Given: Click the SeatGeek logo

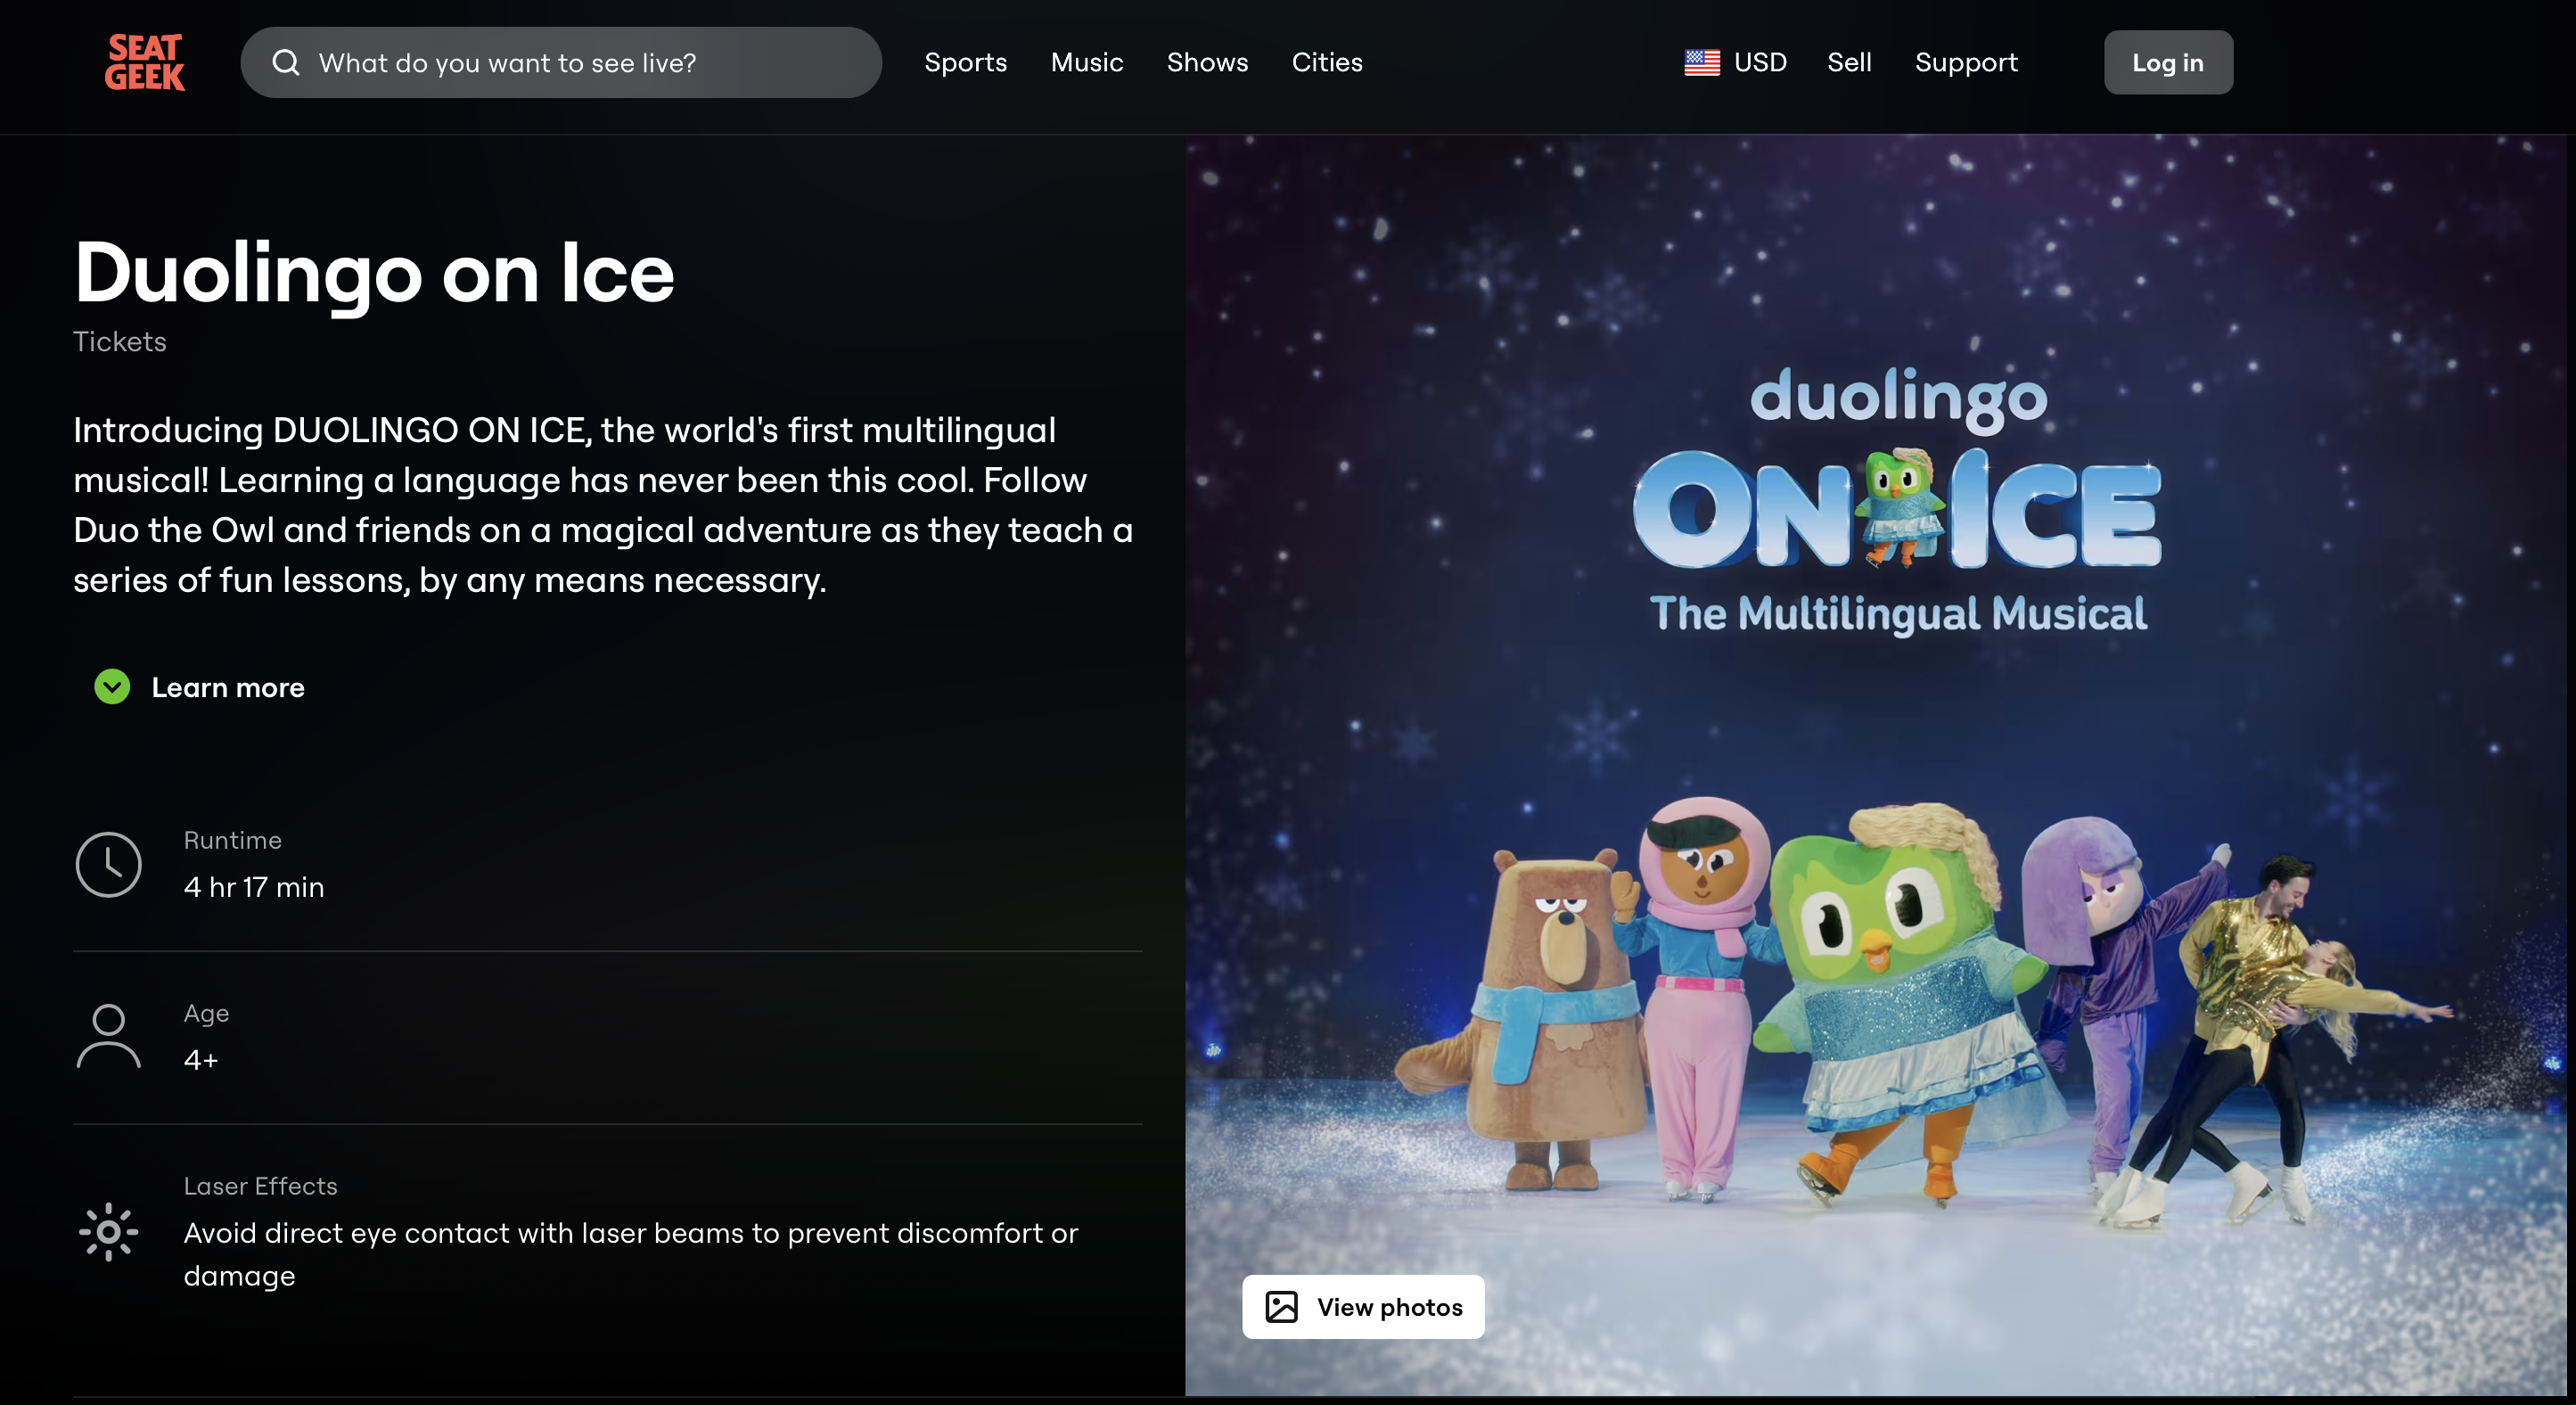Looking at the screenshot, I should coord(145,62).
